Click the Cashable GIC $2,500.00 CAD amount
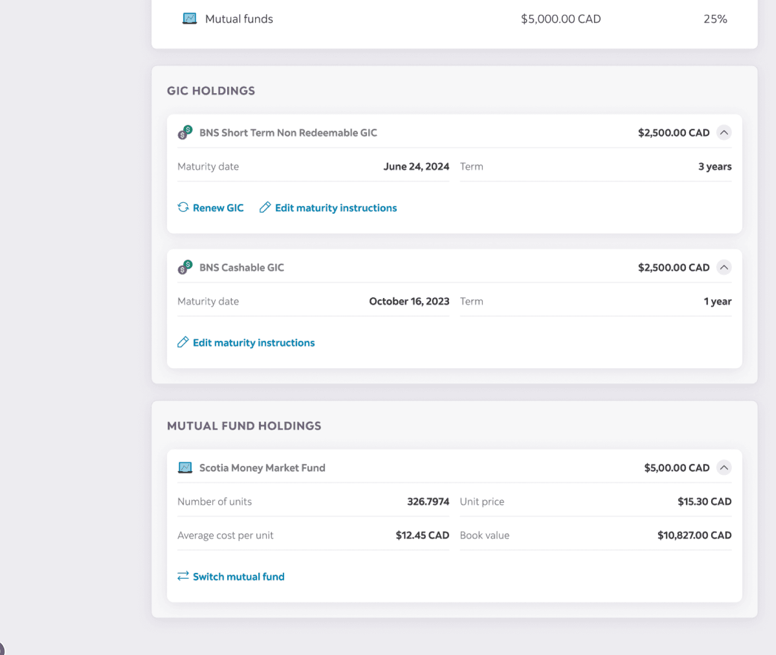This screenshot has height=655, width=776. [x=674, y=267]
